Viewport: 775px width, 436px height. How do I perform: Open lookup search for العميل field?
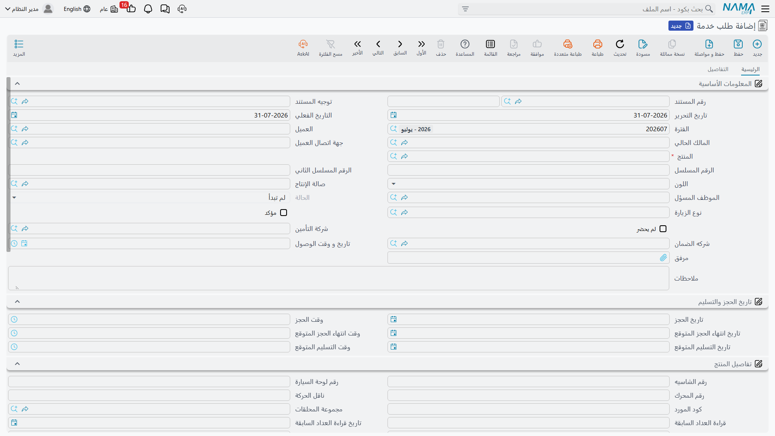(14, 129)
